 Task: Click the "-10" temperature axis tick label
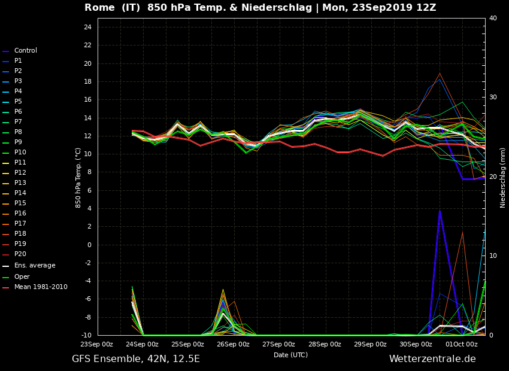(x=86, y=335)
